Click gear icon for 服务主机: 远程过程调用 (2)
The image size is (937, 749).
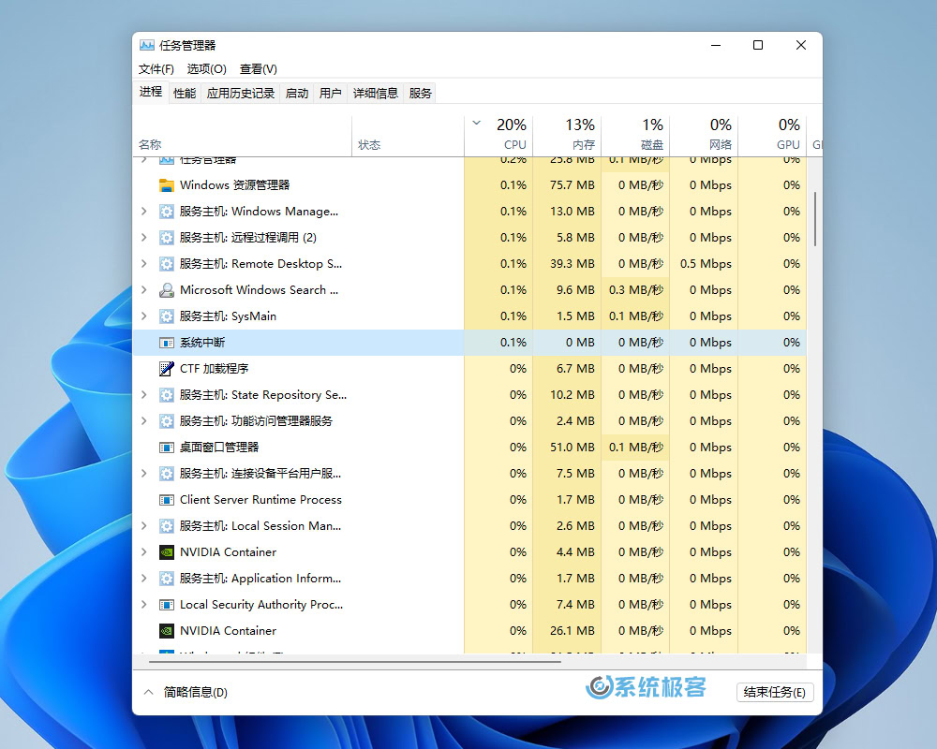[167, 238]
